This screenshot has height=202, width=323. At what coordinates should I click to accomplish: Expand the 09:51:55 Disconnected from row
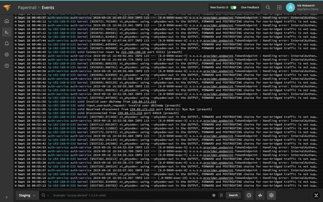[x=16, y=113]
